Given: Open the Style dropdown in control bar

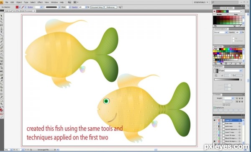Looking at the screenshot, I should pos(70,7).
